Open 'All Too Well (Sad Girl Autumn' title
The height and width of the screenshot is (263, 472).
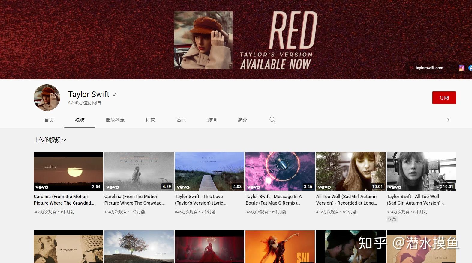pyautogui.click(x=347, y=200)
